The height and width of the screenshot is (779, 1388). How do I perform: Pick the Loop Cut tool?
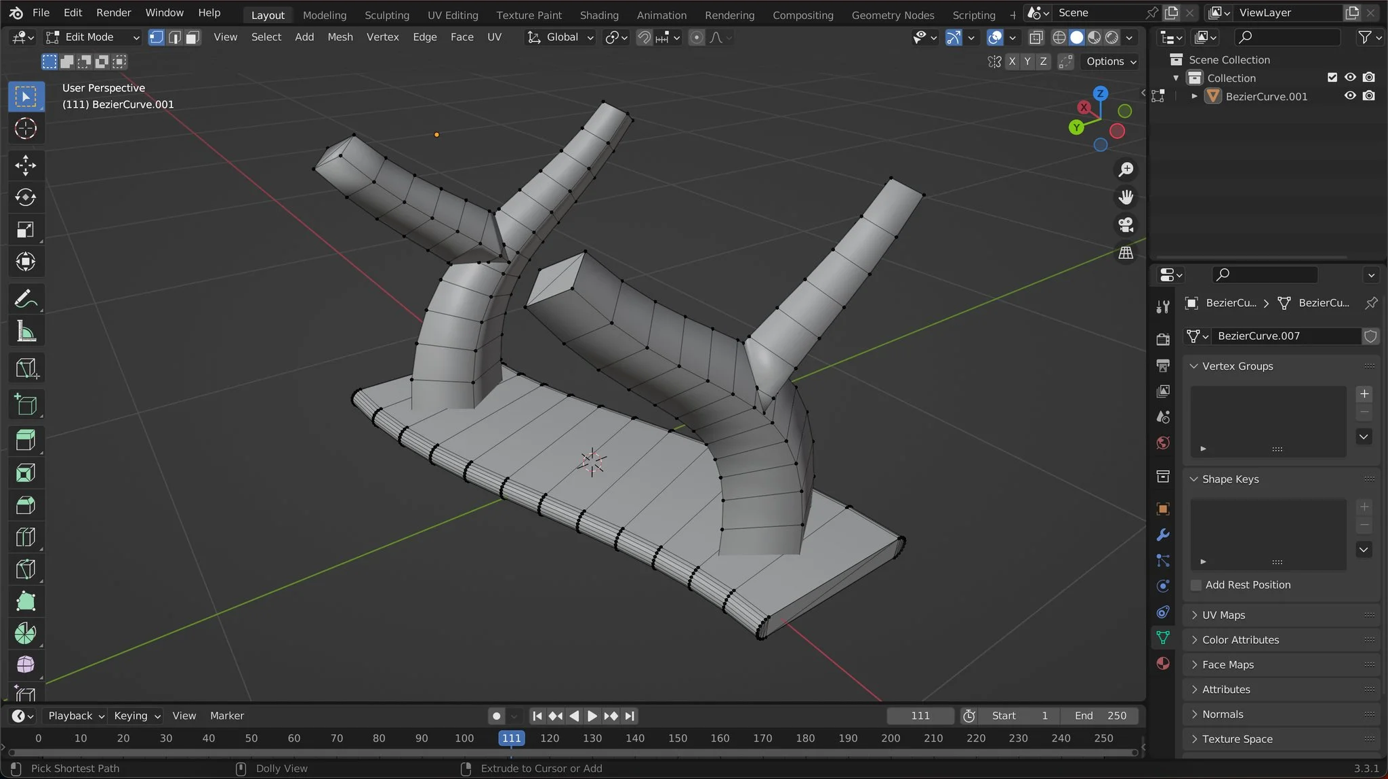coord(26,537)
